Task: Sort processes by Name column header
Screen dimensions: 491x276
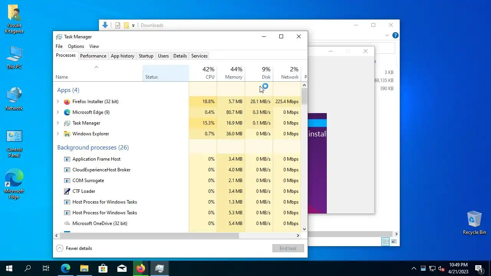Action: pyautogui.click(x=98, y=73)
